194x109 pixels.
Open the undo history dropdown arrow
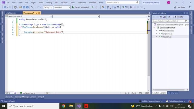35,7
